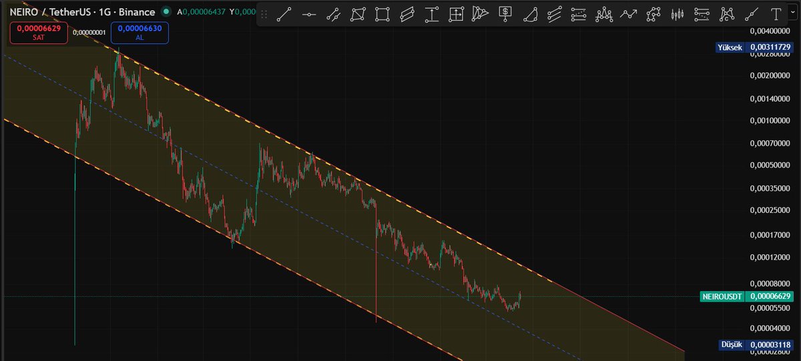Select the horizontal line drawing tool
This screenshot has width=801, height=361.
coord(308,14)
